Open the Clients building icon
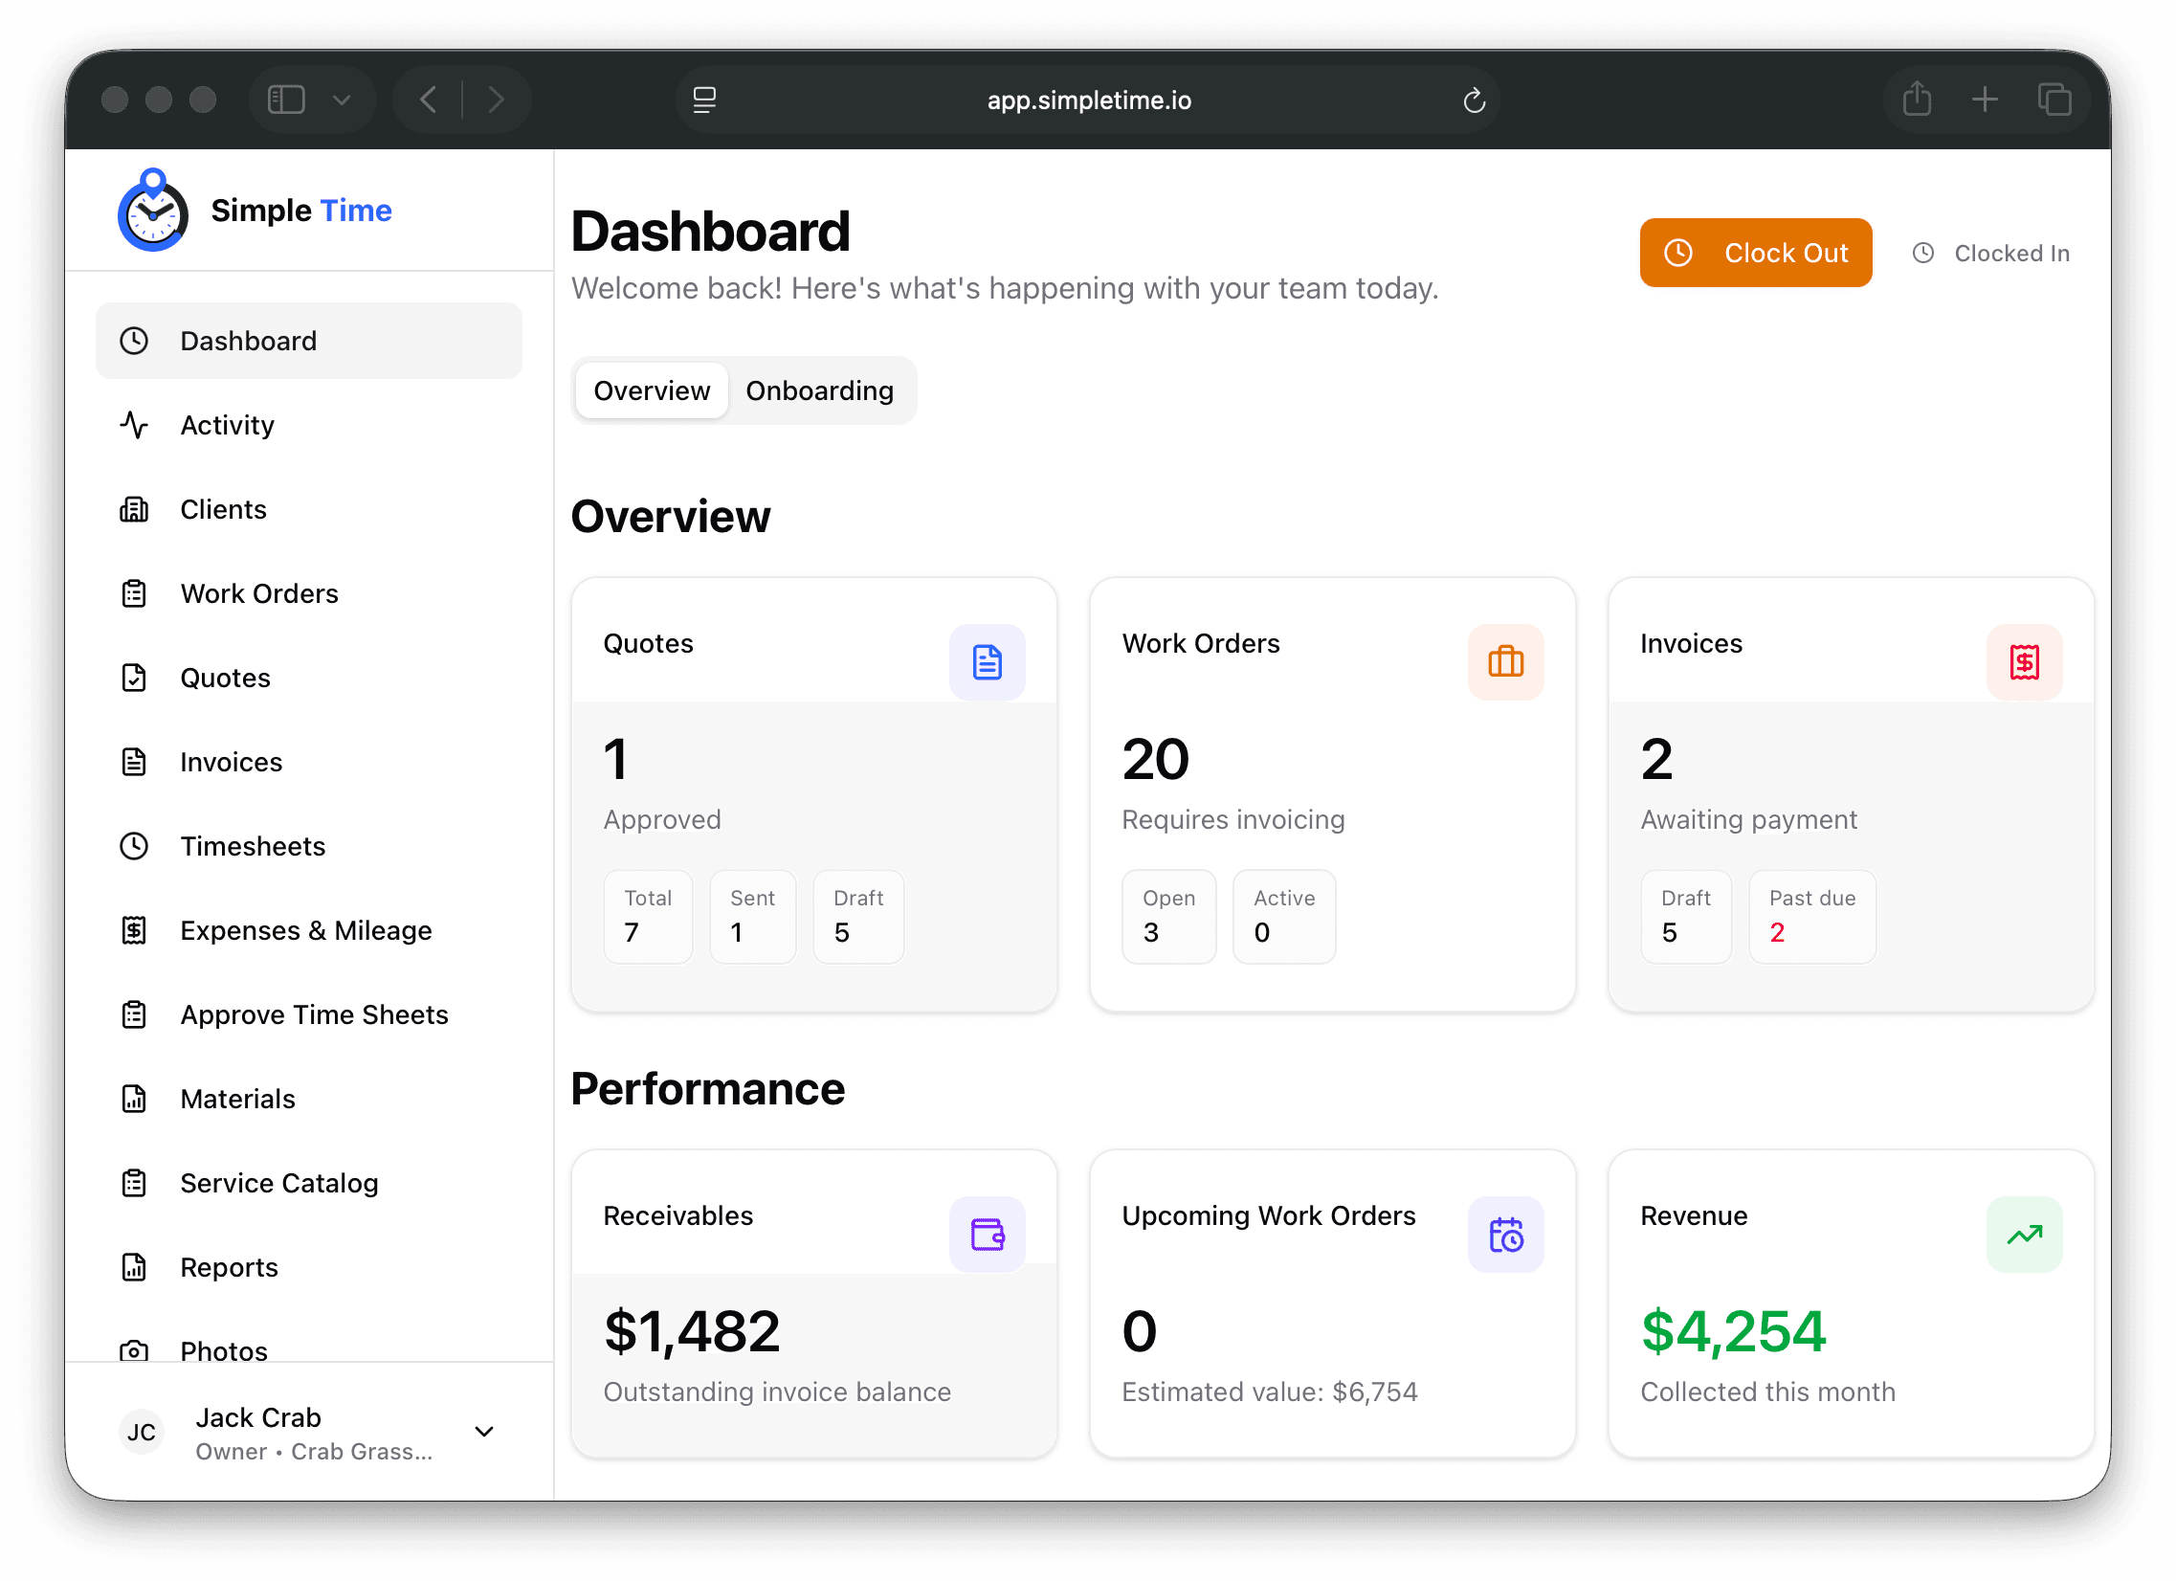The height and width of the screenshot is (1581, 2176). 134,509
